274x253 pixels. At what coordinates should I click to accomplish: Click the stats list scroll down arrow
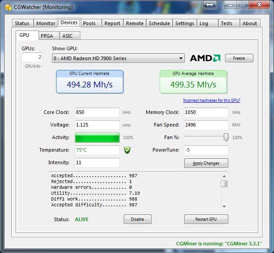224,207
